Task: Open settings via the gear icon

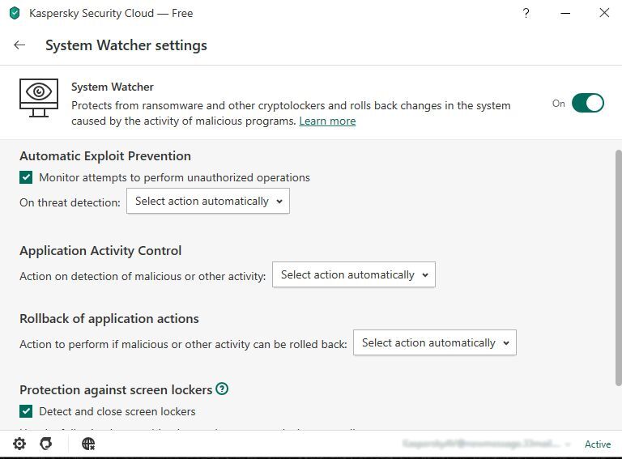Action: click(19, 444)
